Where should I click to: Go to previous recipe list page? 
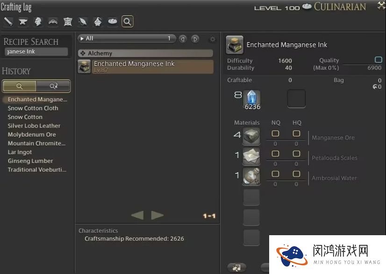137,215
